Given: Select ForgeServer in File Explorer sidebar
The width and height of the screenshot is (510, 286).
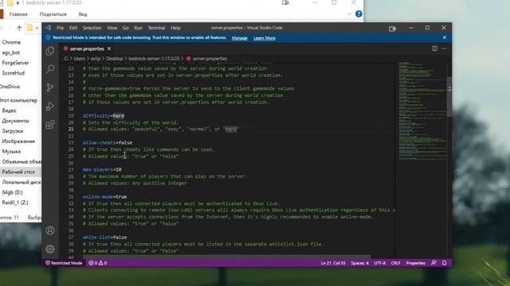Looking at the screenshot, I should 15,63.
